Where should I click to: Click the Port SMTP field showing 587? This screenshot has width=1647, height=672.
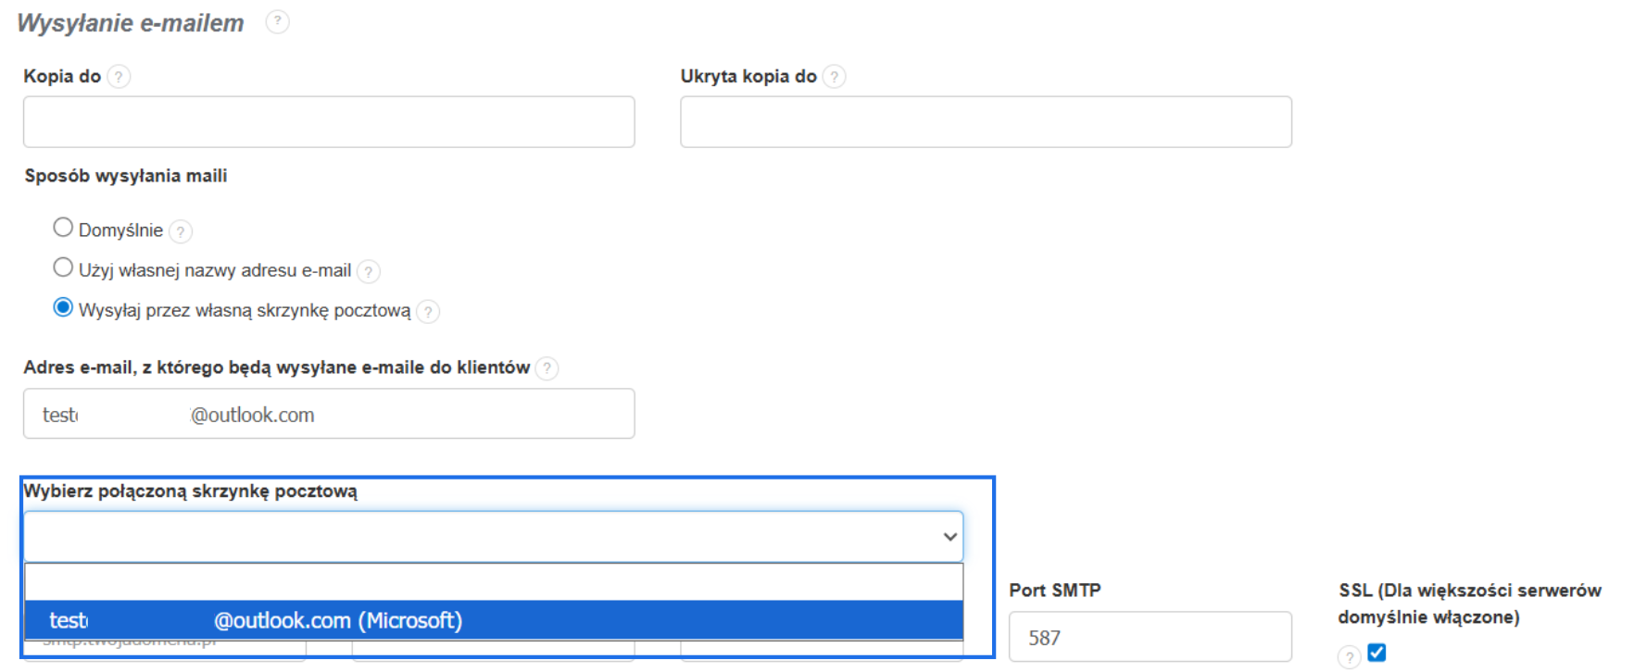point(1150,637)
